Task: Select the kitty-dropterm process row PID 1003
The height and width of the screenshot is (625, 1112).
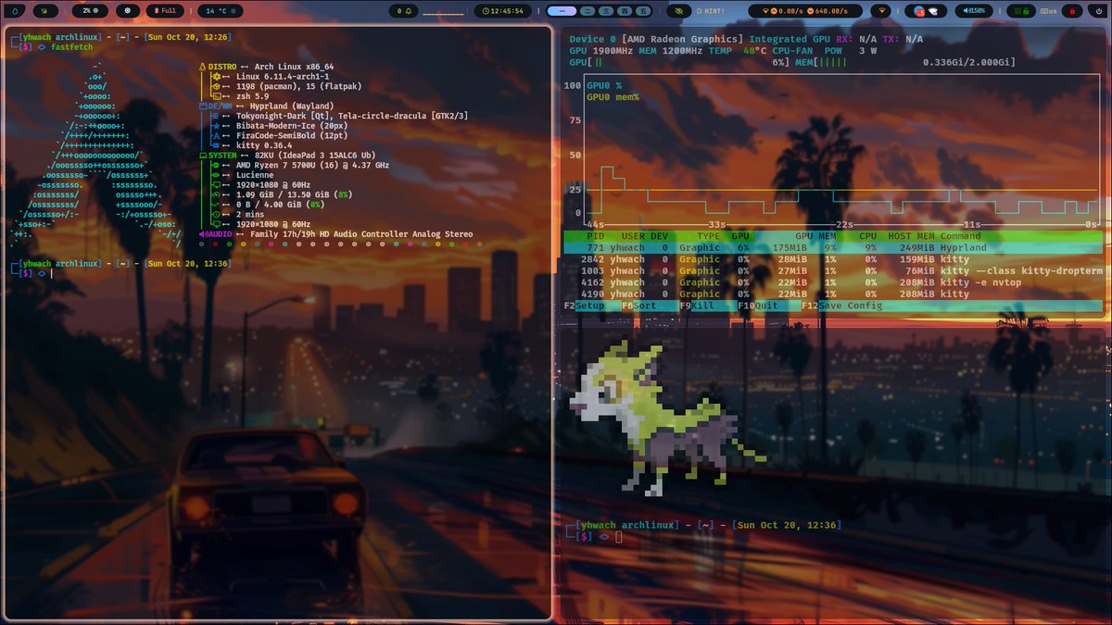Action: (833, 271)
